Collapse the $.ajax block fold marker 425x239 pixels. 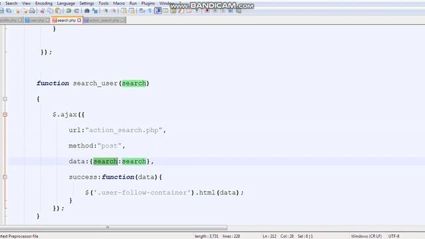5,115
